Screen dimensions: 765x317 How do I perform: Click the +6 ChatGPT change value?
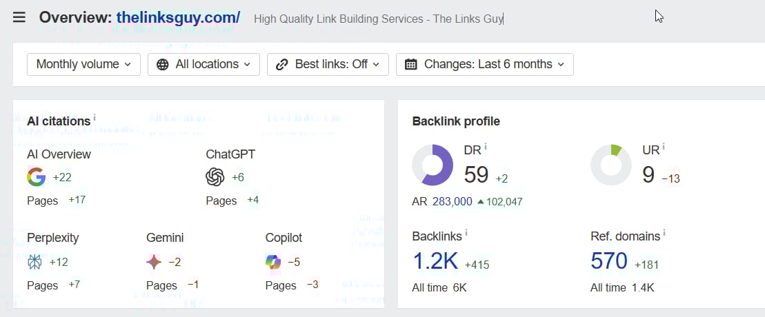pos(237,178)
